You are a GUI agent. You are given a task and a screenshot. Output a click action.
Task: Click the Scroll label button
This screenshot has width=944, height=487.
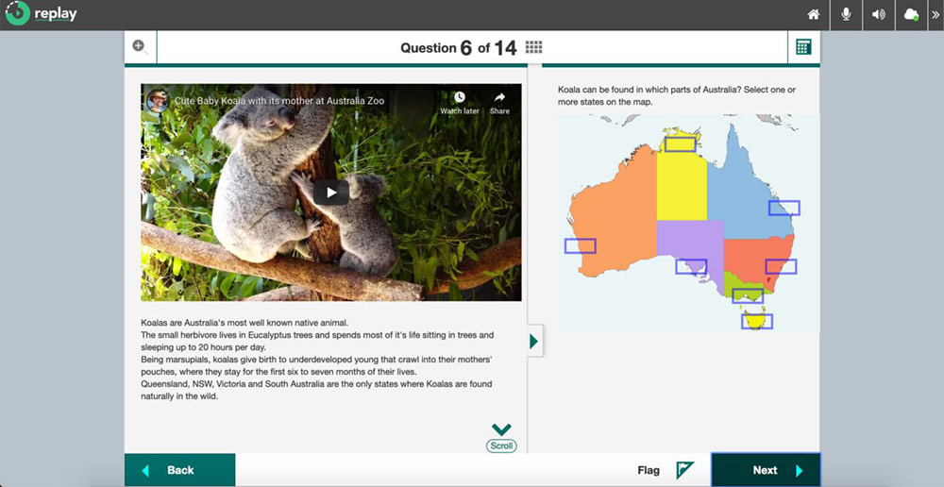pos(501,446)
